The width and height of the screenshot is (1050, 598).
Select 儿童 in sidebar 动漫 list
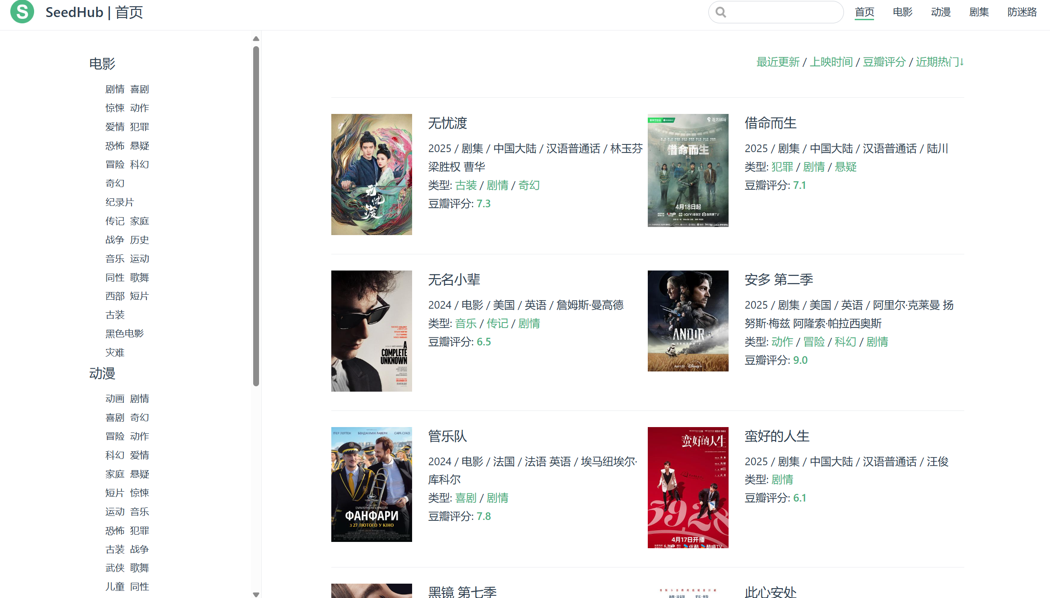[x=115, y=587]
